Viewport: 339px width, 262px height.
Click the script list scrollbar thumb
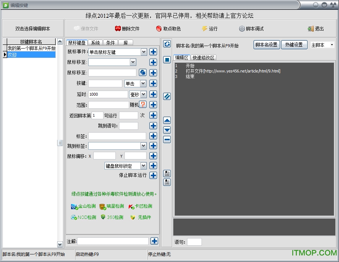[x=60, y=143]
